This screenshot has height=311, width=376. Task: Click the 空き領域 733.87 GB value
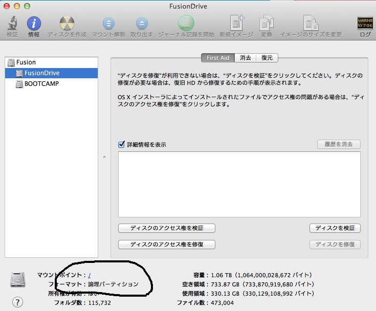[x=262, y=284]
